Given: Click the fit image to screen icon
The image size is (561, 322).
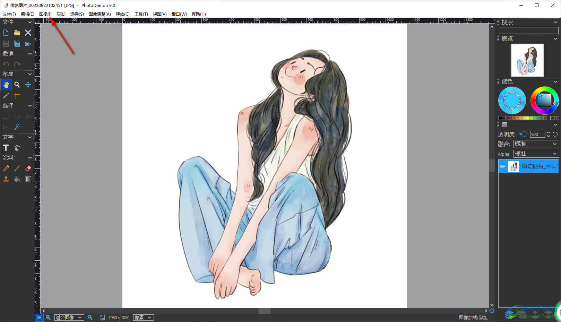Looking at the screenshot, I should (x=39, y=317).
